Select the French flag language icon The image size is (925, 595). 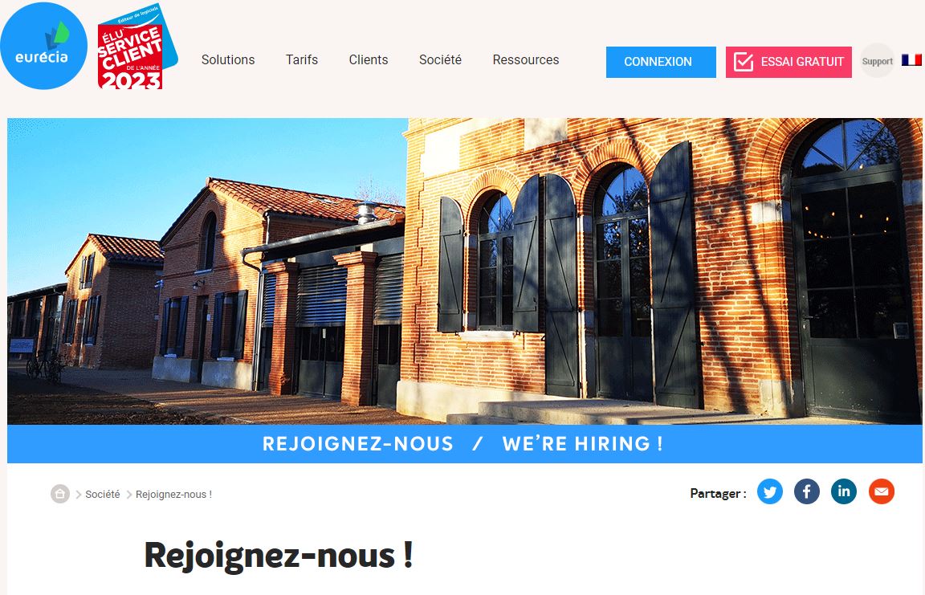coord(911,60)
